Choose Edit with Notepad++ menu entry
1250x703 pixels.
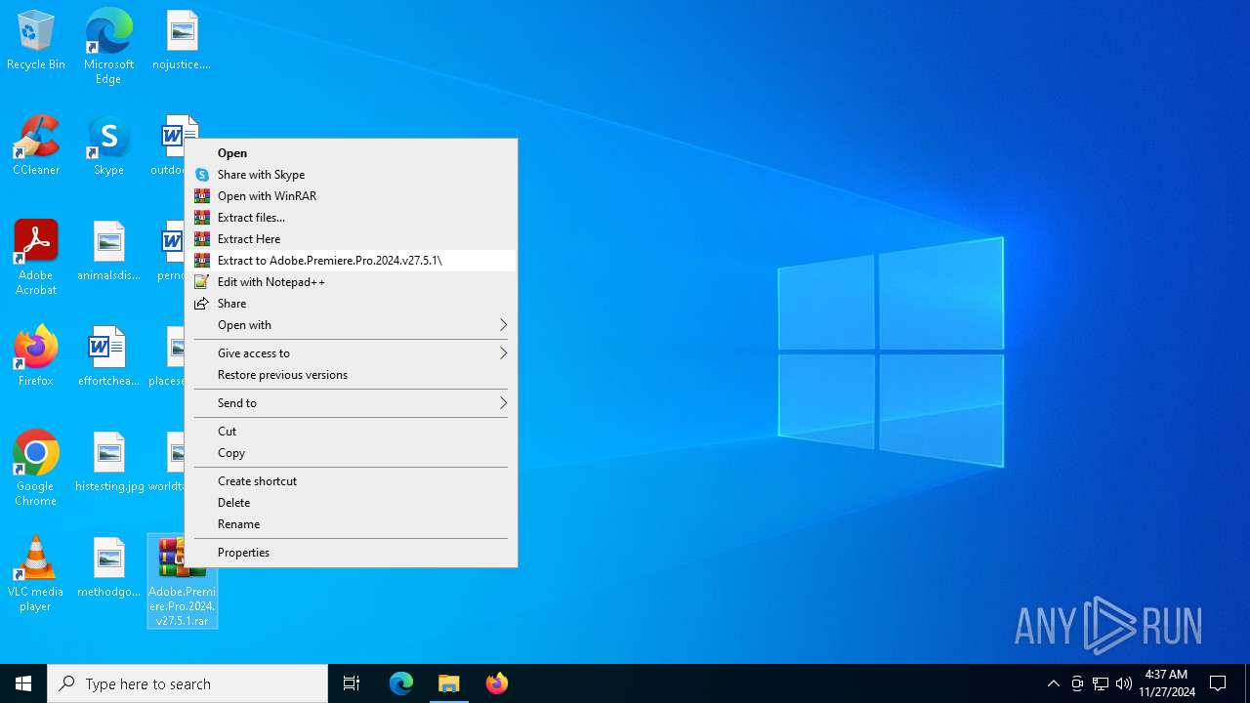pyautogui.click(x=351, y=282)
